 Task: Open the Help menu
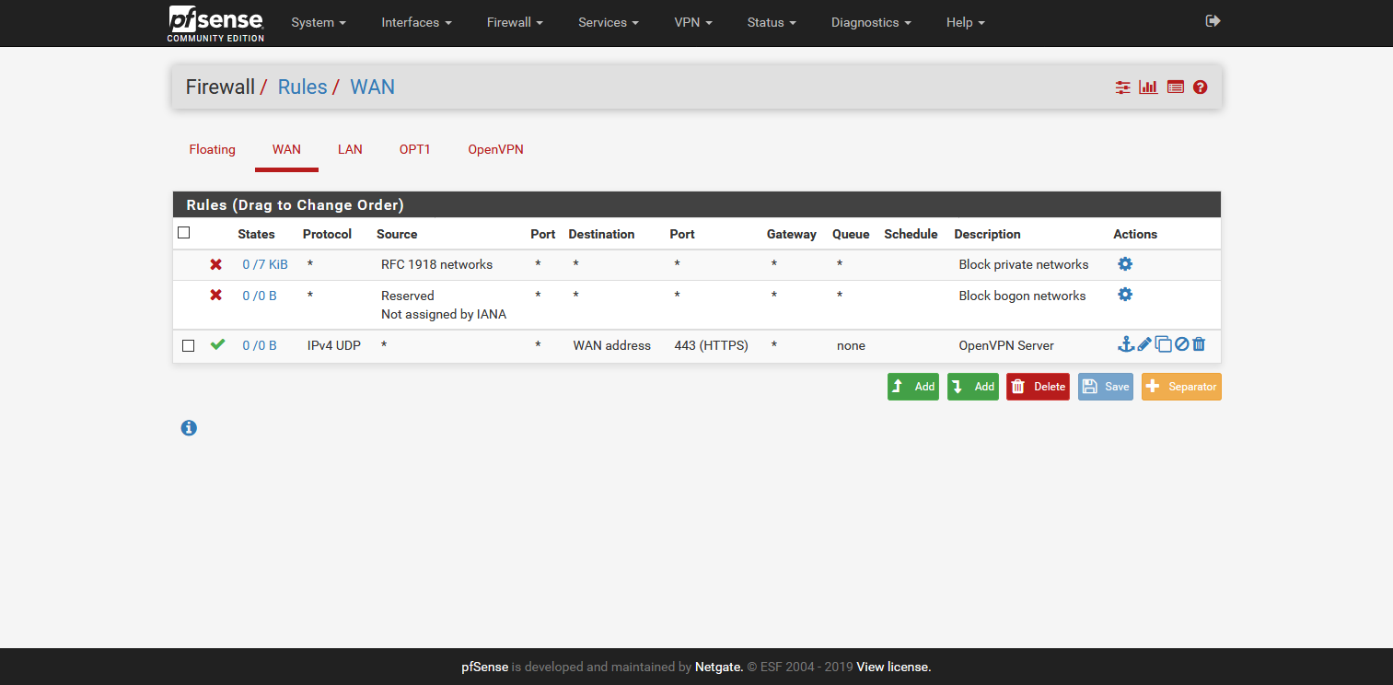tap(965, 22)
